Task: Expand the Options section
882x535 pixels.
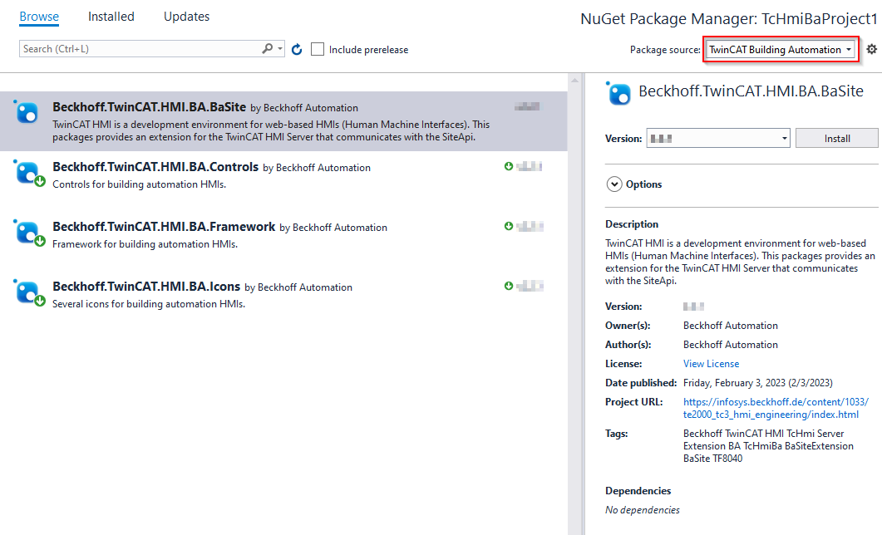Action: (x=614, y=184)
